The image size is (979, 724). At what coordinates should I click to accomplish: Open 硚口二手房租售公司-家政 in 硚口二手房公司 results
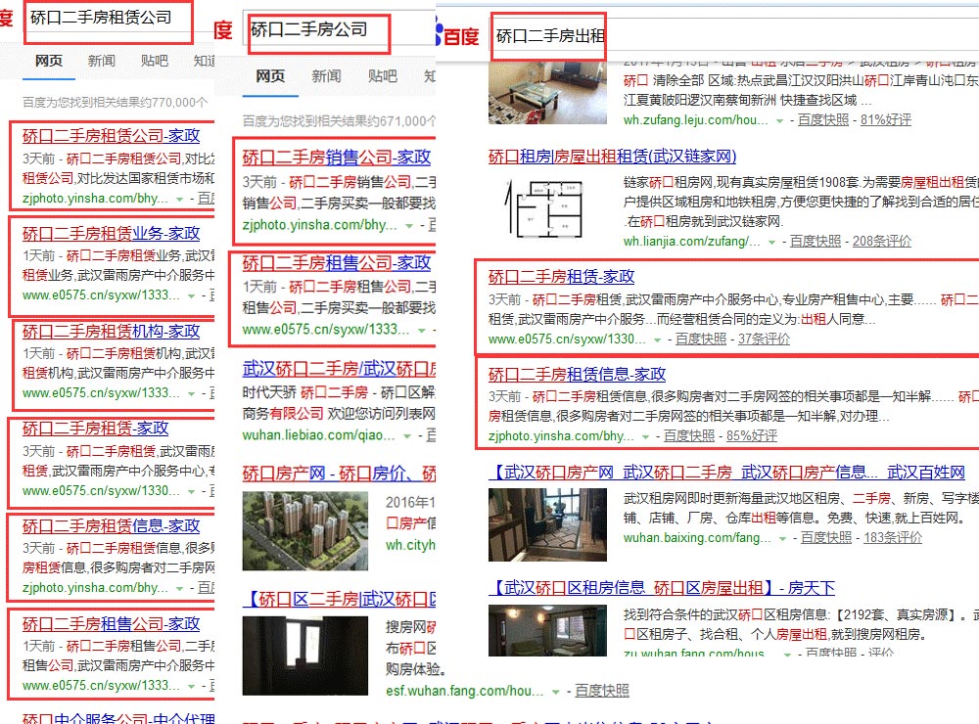click(337, 263)
